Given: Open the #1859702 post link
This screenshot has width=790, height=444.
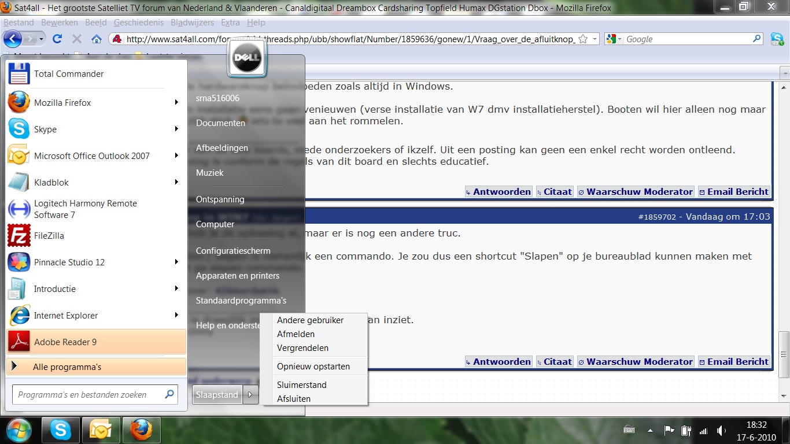Looking at the screenshot, I should pyautogui.click(x=657, y=217).
